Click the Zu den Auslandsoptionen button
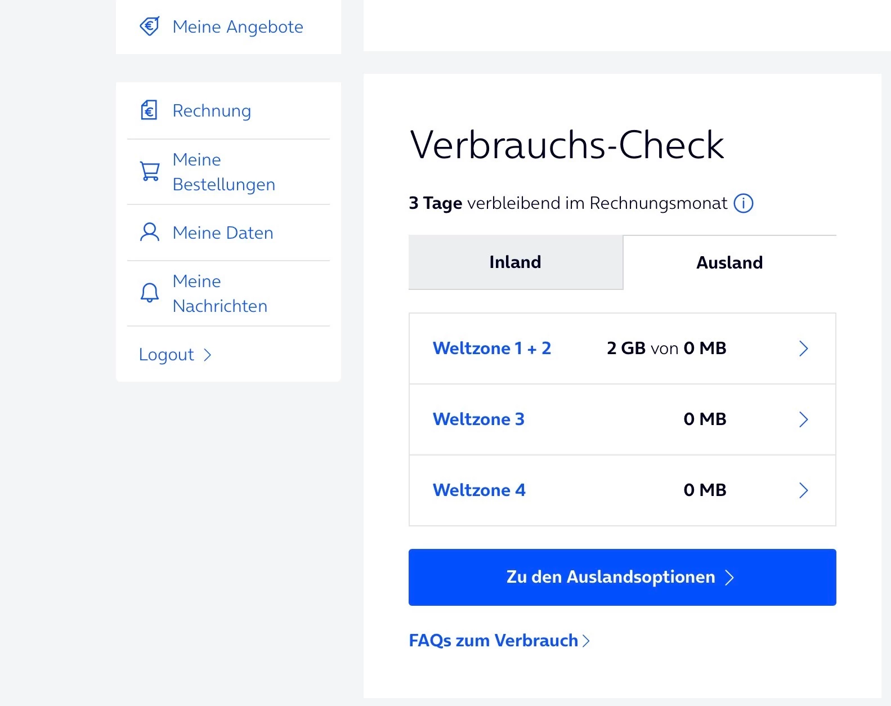The image size is (891, 706). point(623,577)
